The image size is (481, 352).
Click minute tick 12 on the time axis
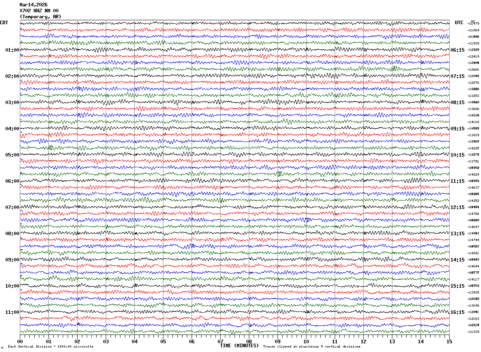click(x=363, y=341)
